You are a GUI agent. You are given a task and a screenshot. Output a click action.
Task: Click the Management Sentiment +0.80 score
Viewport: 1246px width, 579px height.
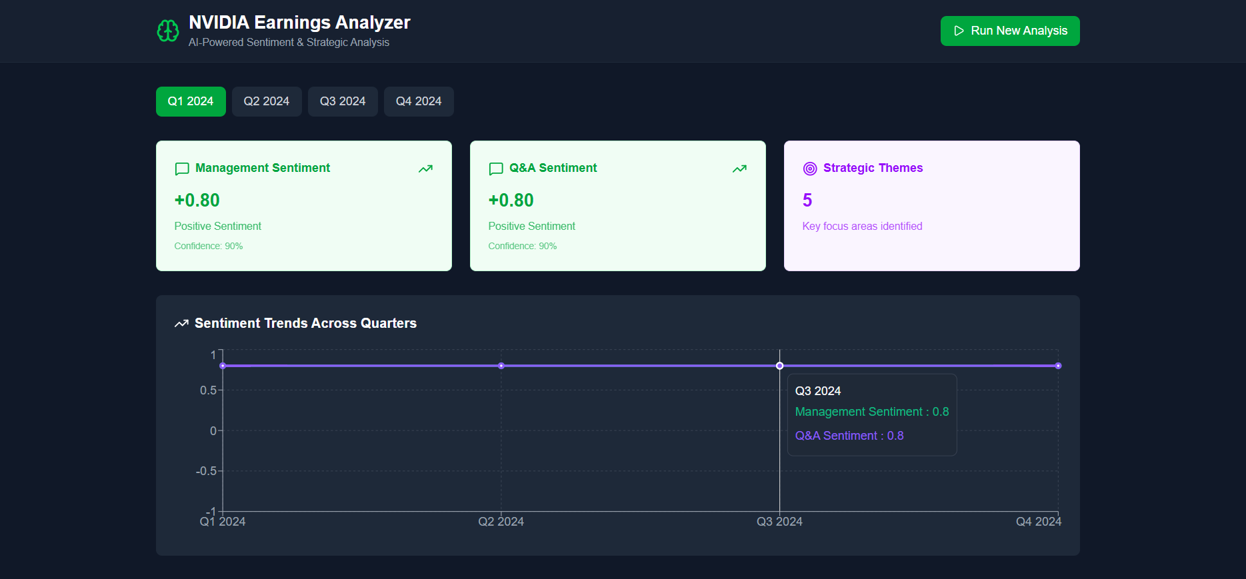coord(197,201)
